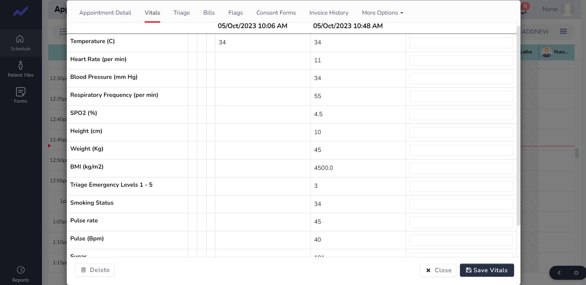Click the SPO2 value 4.5

tap(318, 114)
